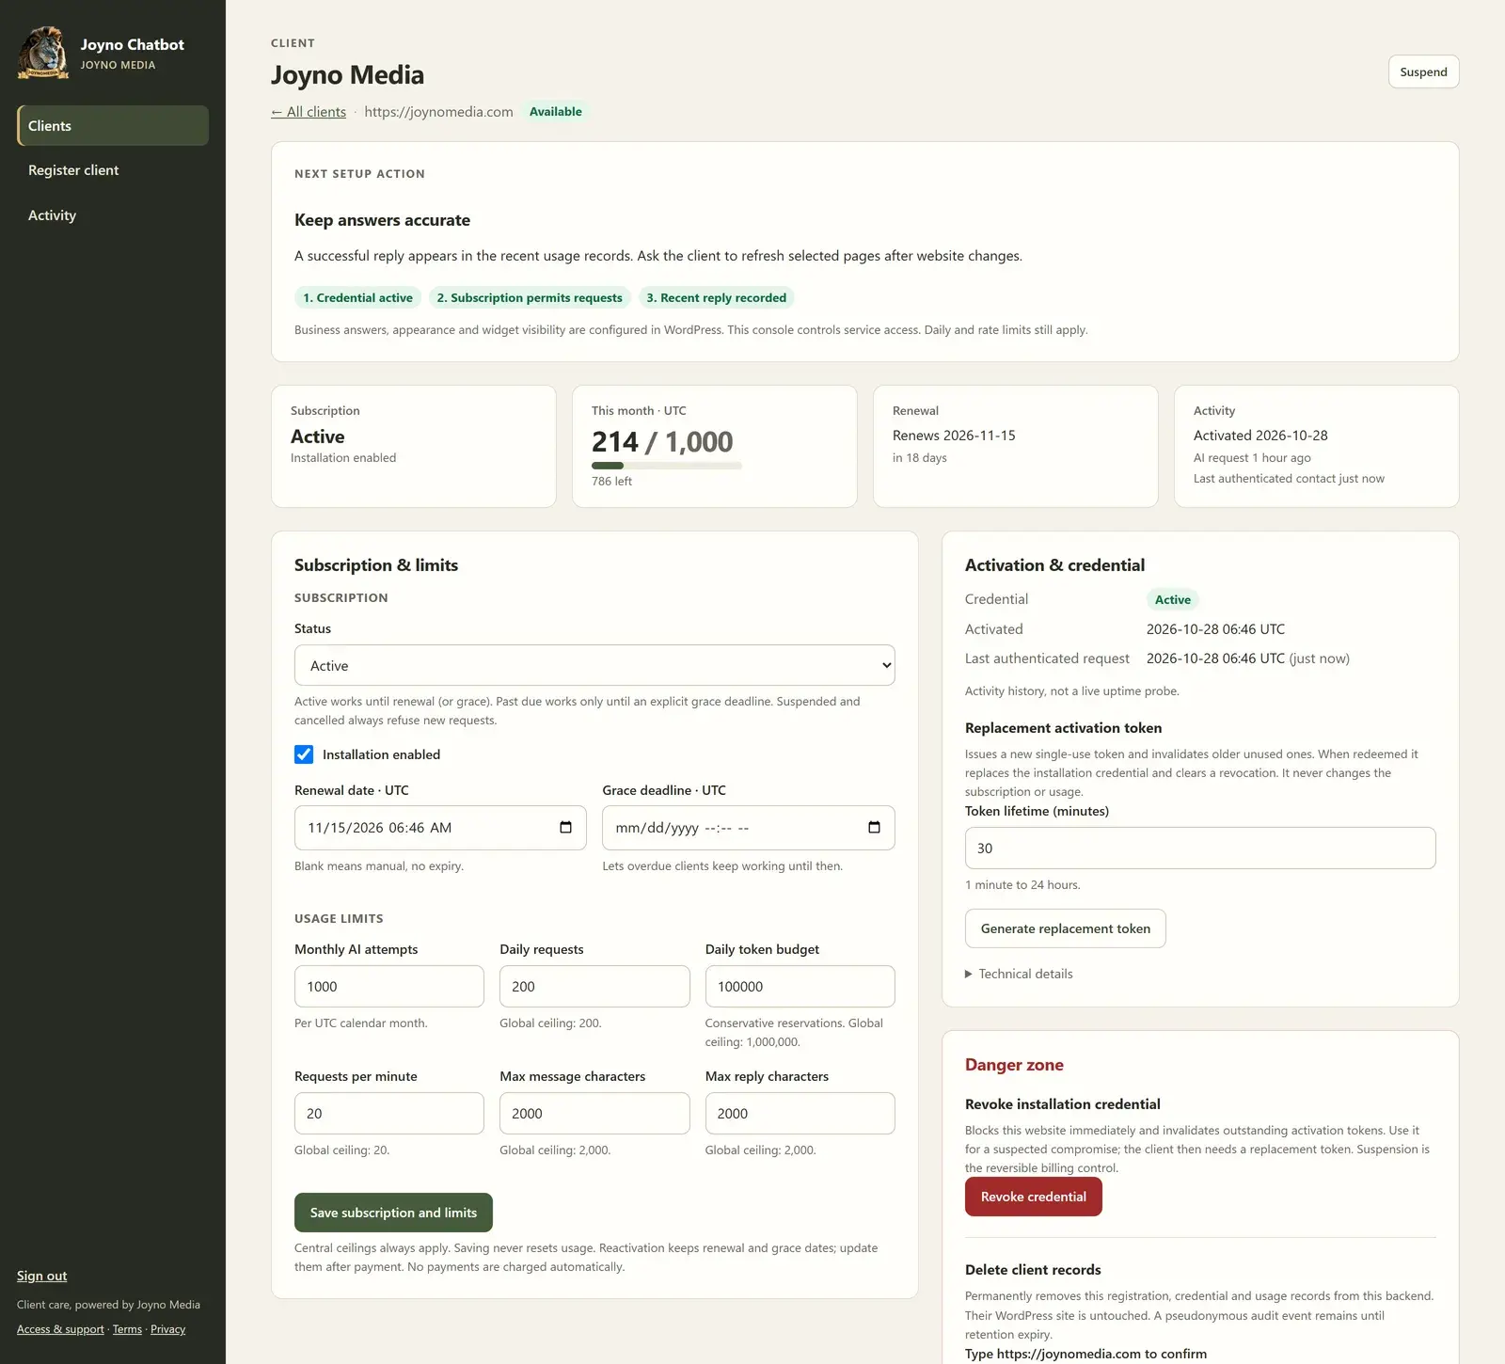This screenshot has height=1364, width=1505.
Task: Click the '214 / 1,000' usage count
Action: (662, 441)
